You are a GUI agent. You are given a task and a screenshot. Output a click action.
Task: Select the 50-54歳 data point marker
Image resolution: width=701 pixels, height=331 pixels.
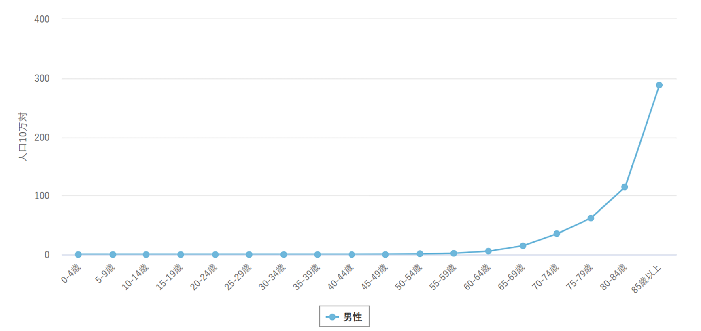420,254
